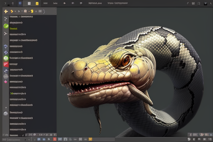Viewport: 213px width, 142px height.
Task: Click the red square icon in sidebar
Action: (6, 64)
